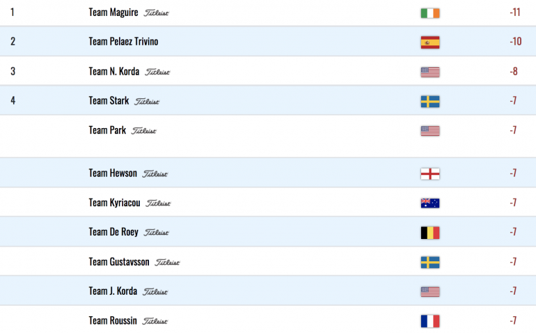The width and height of the screenshot is (536, 333).
Task: Click the USA flag beside Team Park
Action: click(x=430, y=131)
